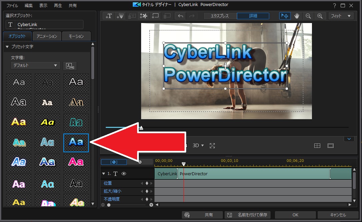Click the 名前を付けて保存 button
The height and width of the screenshot is (222, 362).
point(247,215)
